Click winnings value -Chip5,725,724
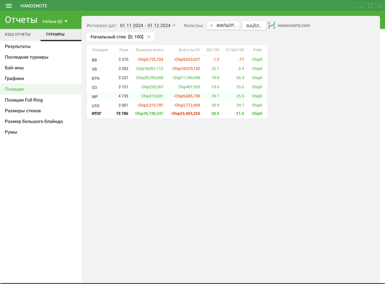This screenshot has width=385, height=284. click(x=150, y=59)
